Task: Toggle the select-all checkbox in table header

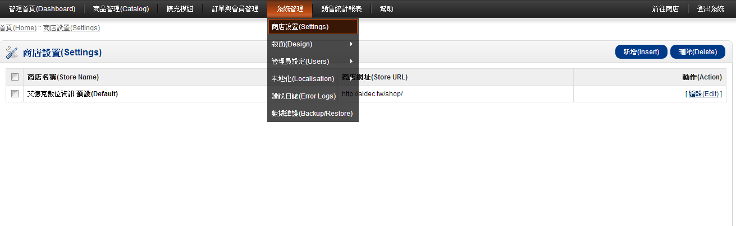Action: point(15,77)
